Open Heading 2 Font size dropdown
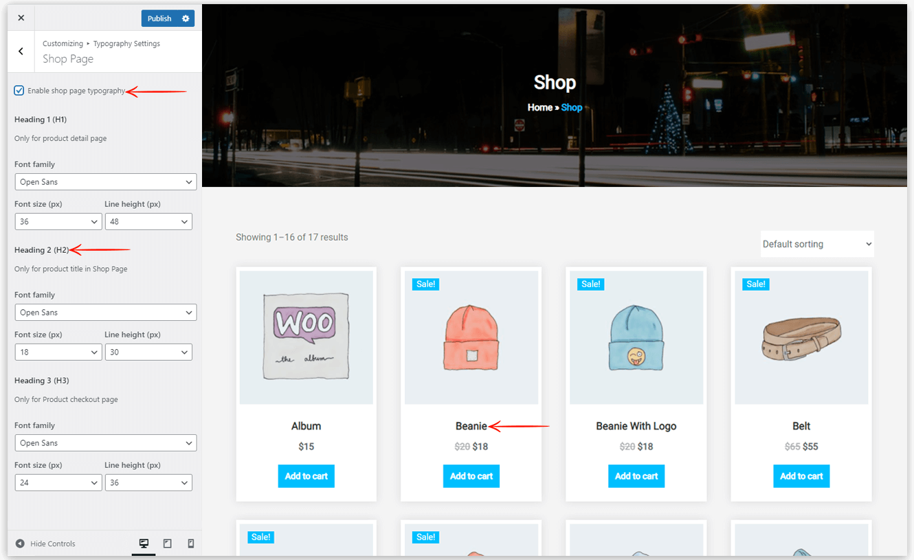The width and height of the screenshot is (914, 560). click(x=58, y=352)
